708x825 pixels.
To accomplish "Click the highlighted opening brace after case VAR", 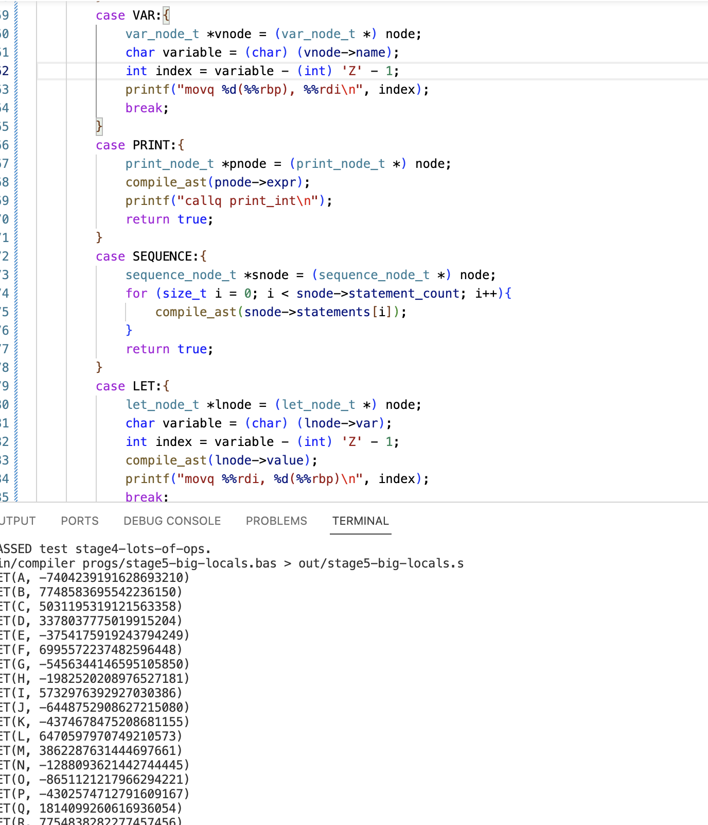I will pos(166,15).
